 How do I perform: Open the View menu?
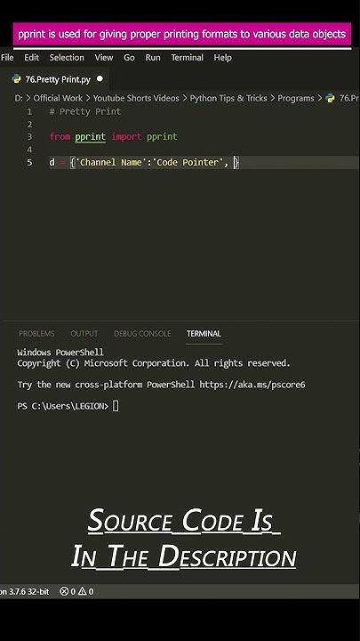(x=104, y=58)
